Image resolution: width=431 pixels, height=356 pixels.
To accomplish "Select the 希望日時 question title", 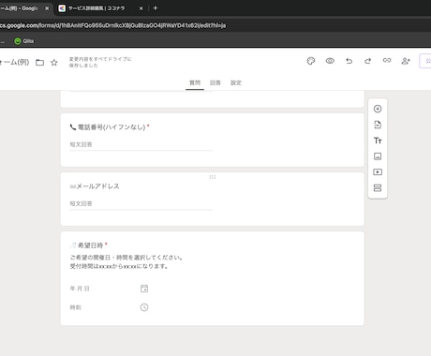I will [86, 245].
